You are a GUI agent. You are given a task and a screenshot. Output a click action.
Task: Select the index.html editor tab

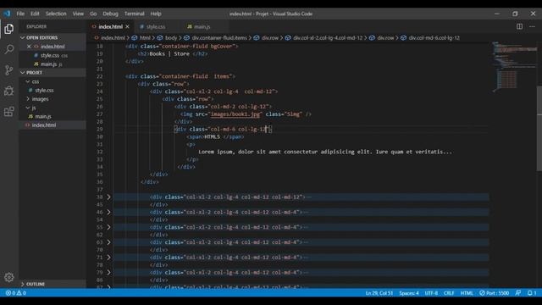[110, 26]
